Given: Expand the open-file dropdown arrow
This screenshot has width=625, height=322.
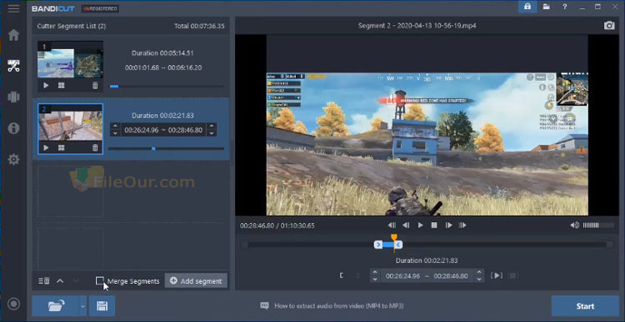Looking at the screenshot, I should [x=82, y=305].
